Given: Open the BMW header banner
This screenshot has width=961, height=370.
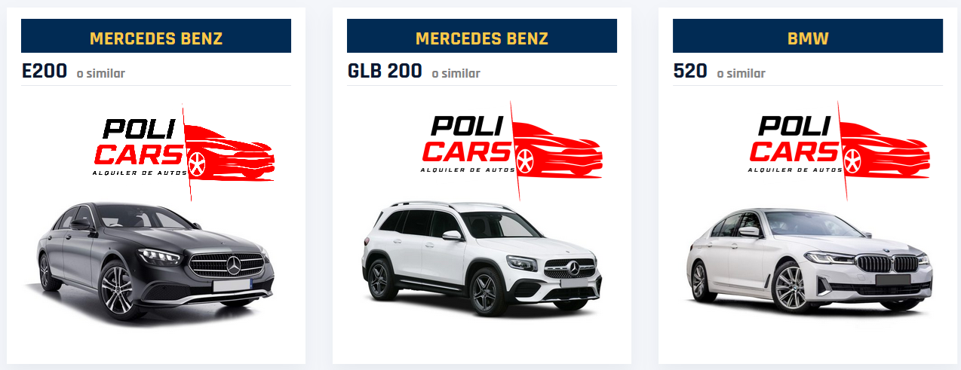Looking at the screenshot, I should tap(808, 36).
